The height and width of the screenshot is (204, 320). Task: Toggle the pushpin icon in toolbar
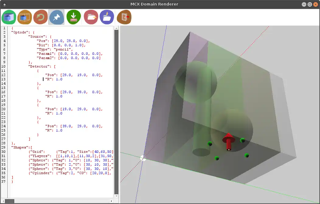(56, 17)
